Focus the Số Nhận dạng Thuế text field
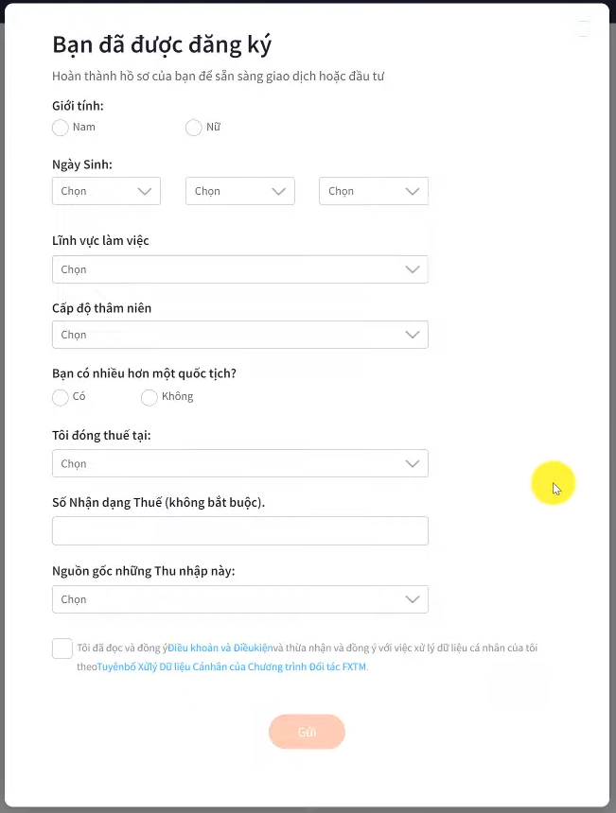Image resolution: width=616 pixels, height=813 pixels. 240,531
